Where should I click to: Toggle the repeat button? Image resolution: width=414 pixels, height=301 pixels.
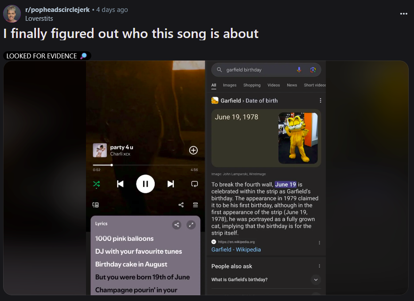(x=194, y=184)
